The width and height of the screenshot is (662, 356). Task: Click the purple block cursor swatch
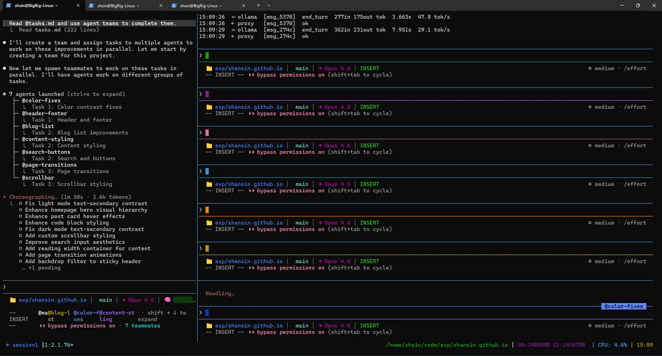(x=207, y=94)
